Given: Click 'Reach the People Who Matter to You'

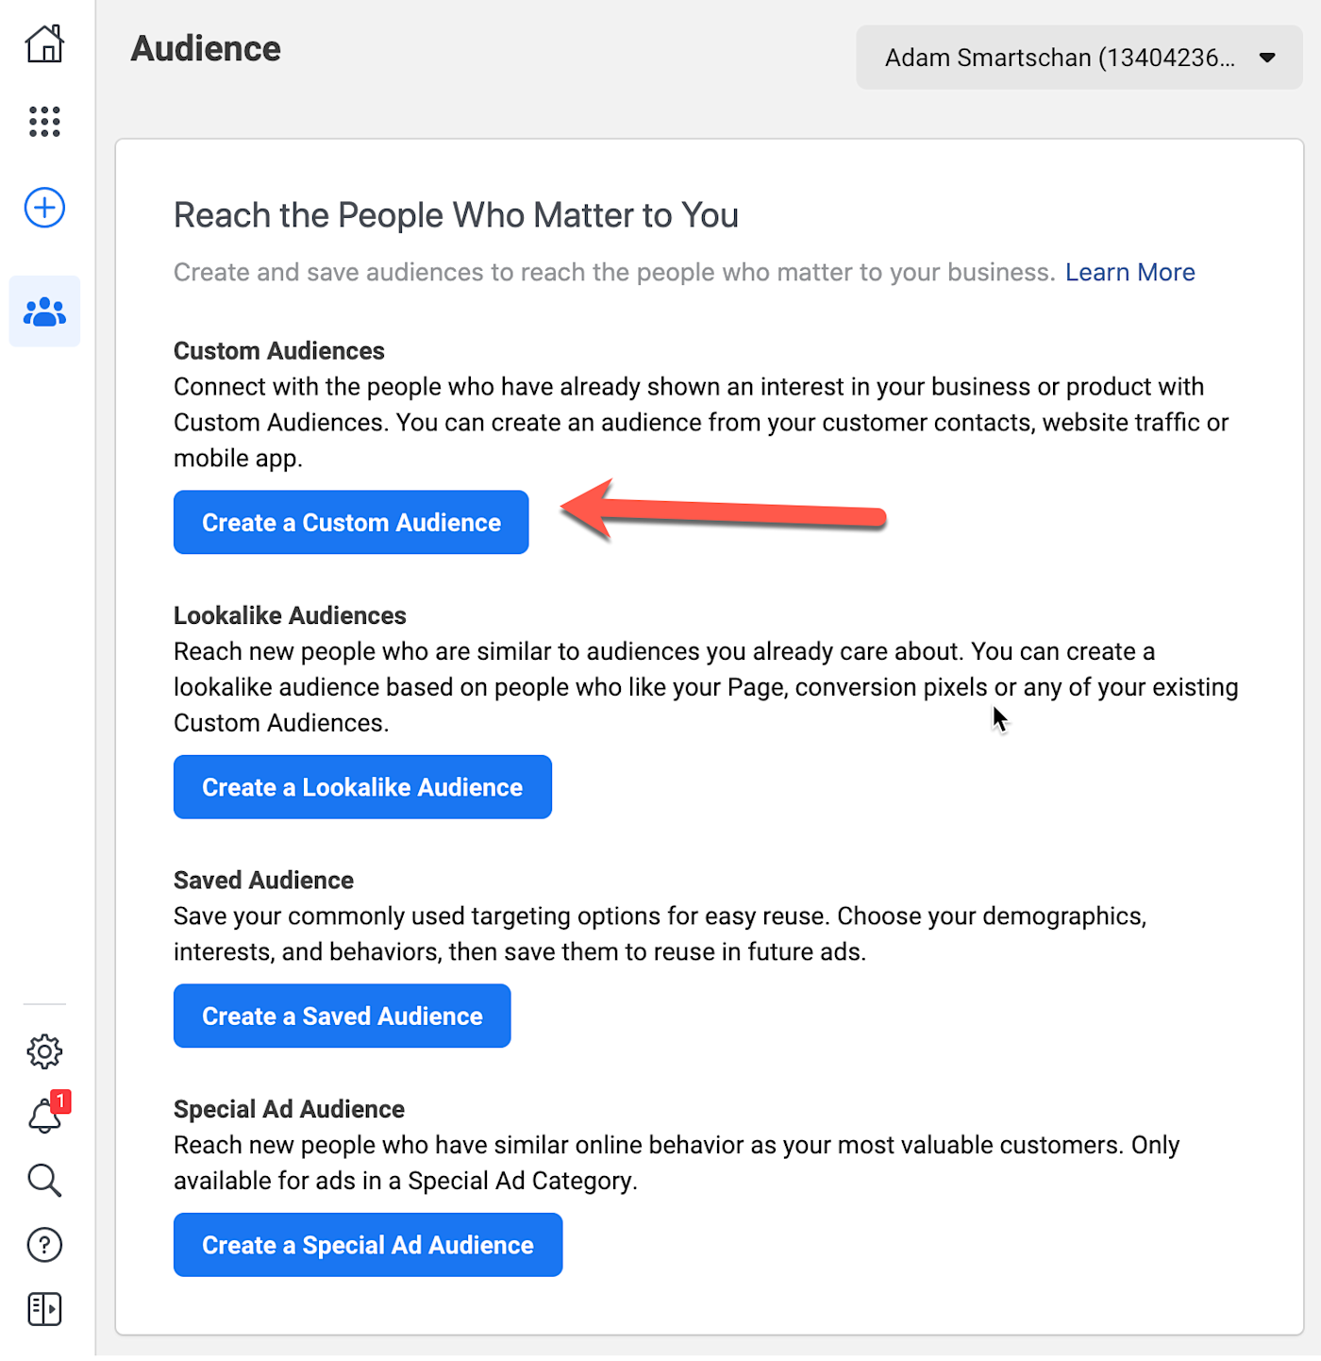Looking at the screenshot, I should [x=456, y=216].
